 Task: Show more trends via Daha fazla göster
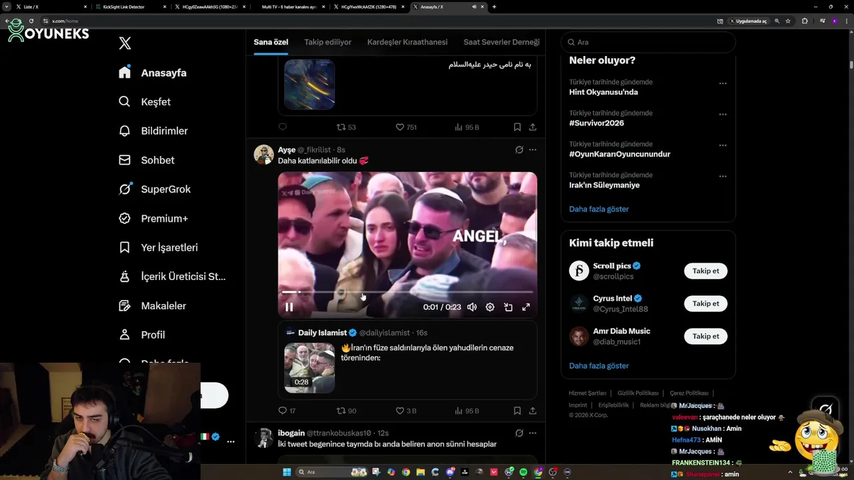599,209
